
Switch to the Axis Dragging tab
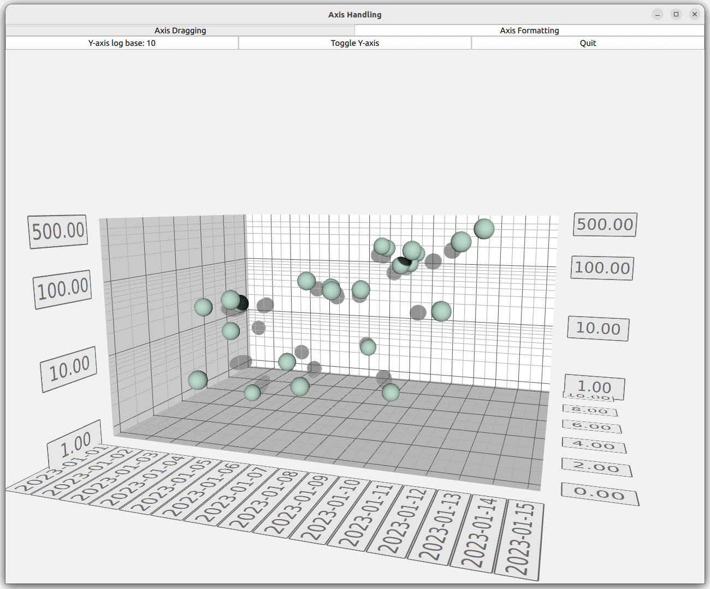[180, 31]
